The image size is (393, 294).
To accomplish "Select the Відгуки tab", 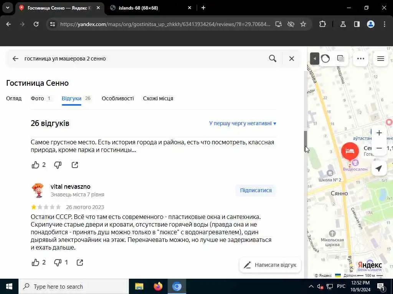I will [76, 98].
